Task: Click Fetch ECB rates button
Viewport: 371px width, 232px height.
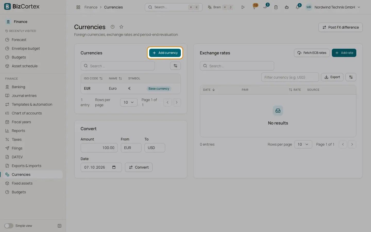Action: 312,53
